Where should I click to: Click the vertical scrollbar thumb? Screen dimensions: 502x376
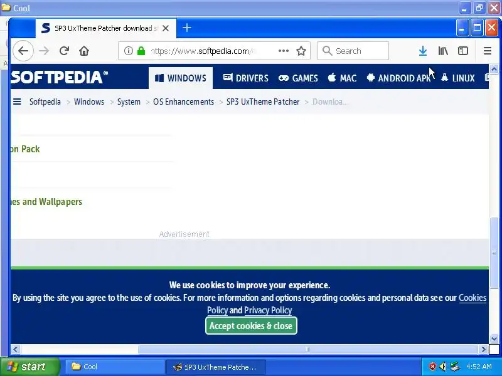494,253
